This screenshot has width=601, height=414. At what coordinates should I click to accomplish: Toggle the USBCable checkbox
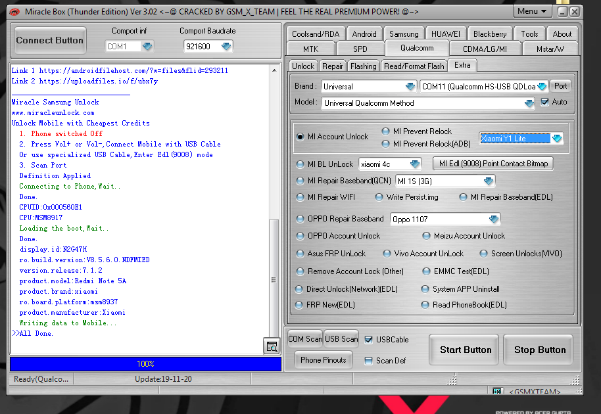coord(368,340)
